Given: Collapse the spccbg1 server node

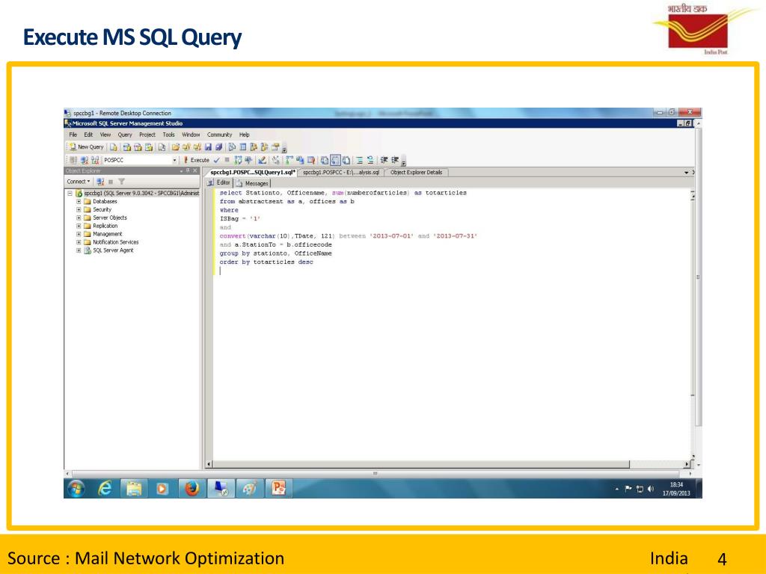Looking at the screenshot, I should pyautogui.click(x=70, y=194).
